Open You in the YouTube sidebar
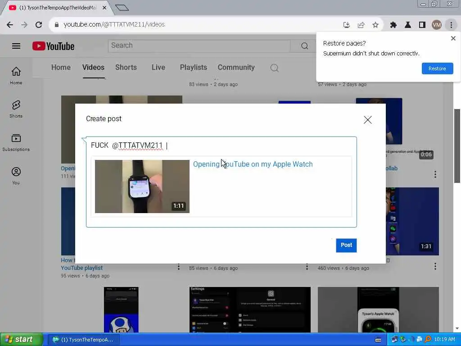 pyautogui.click(x=16, y=176)
